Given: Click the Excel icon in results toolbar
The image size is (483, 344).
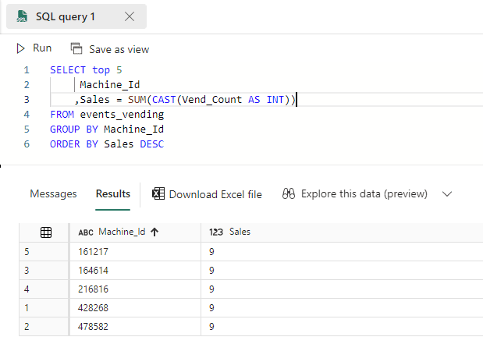Looking at the screenshot, I should pos(158,193).
